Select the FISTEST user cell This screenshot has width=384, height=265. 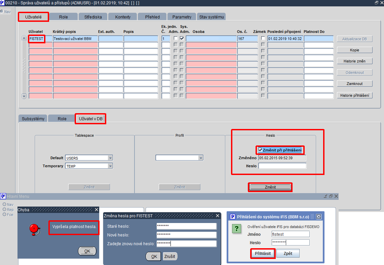40,39
